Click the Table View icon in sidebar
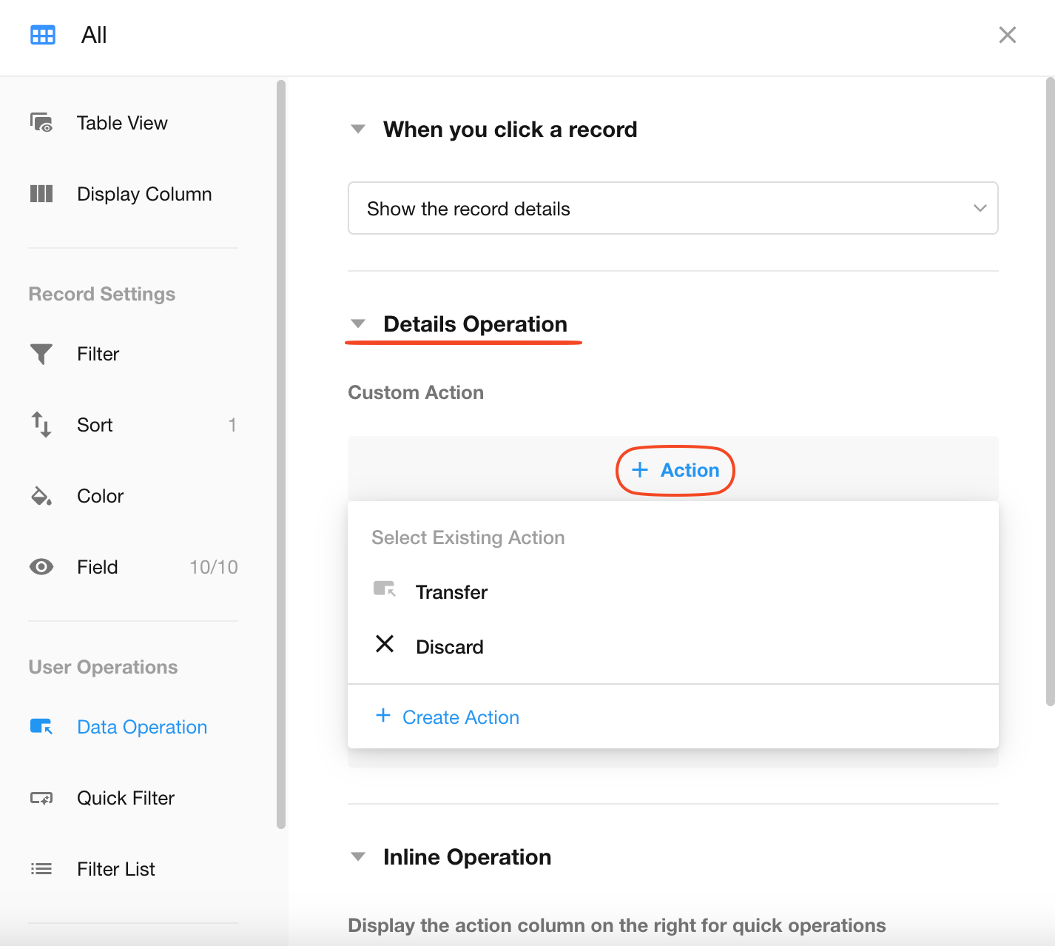 [x=41, y=122]
